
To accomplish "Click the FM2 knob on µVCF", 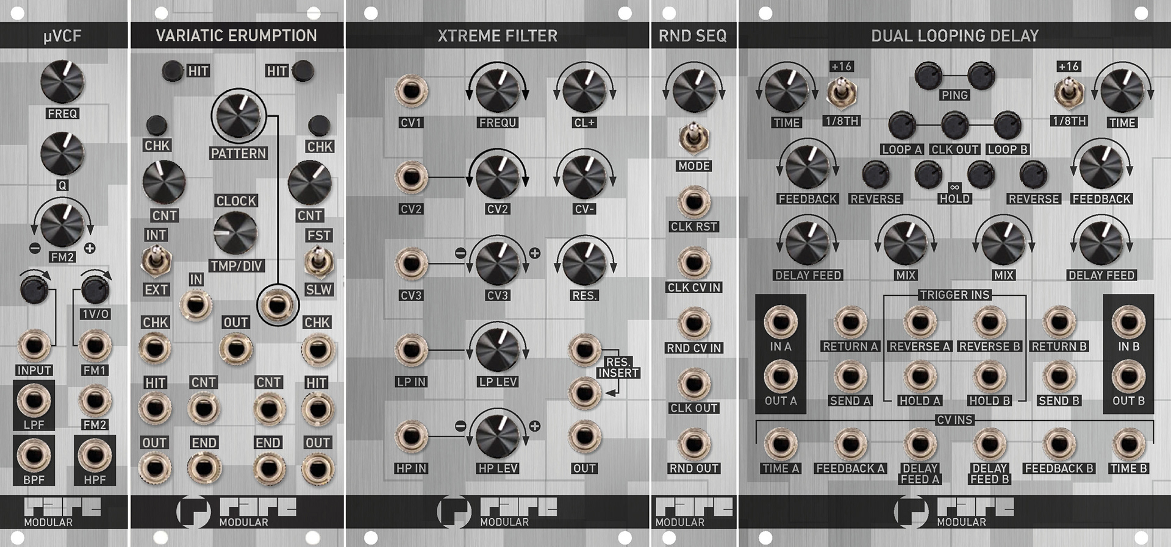I will (62, 225).
